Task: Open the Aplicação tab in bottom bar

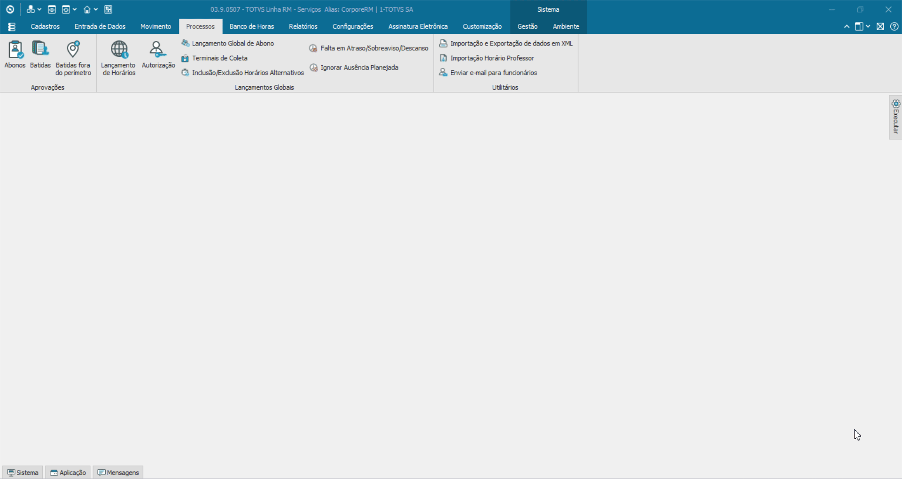Action: [68, 472]
